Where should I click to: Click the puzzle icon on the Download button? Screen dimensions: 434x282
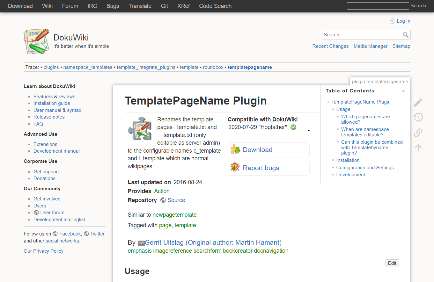pos(235,149)
